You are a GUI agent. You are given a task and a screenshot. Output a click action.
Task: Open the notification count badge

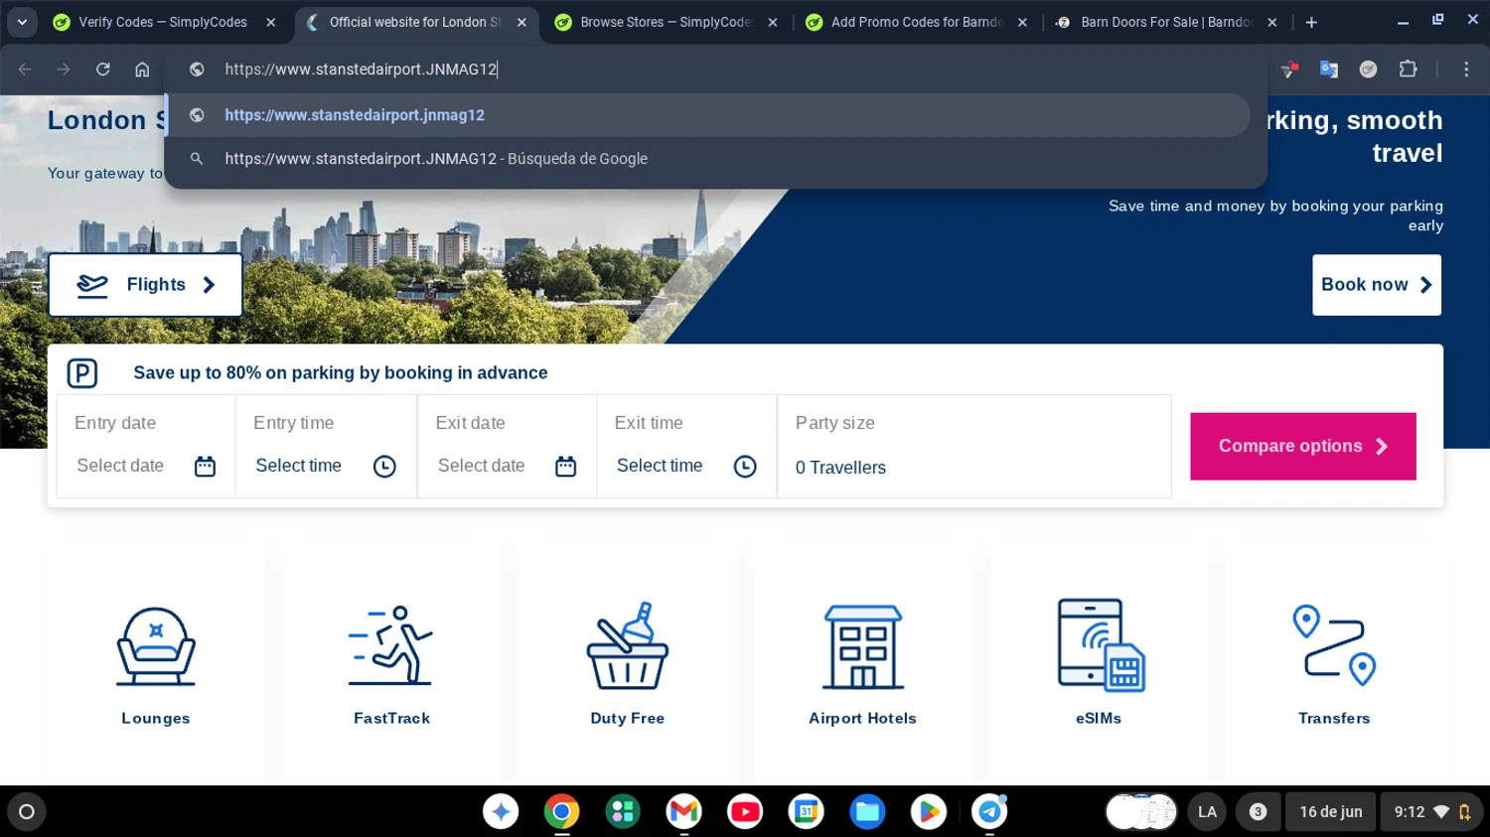[1258, 811]
